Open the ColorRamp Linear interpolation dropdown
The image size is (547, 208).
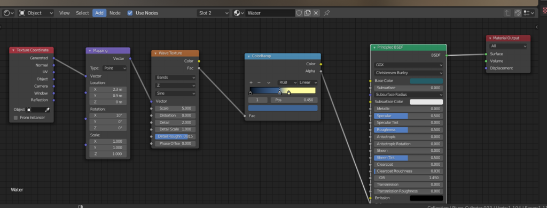[308, 83]
